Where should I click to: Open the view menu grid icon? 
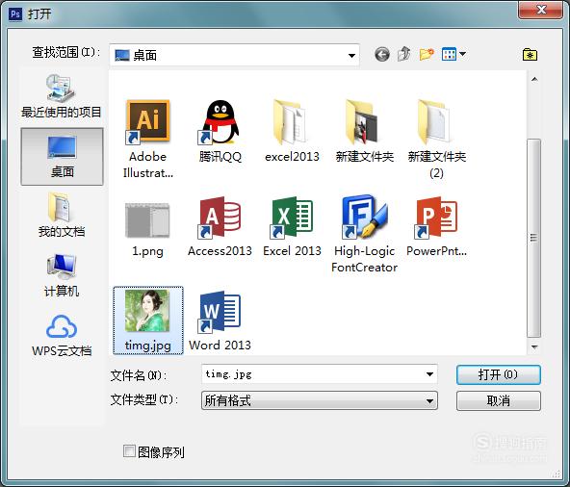click(x=453, y=55)
